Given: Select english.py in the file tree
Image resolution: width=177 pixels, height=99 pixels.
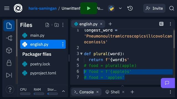Looking at the screenshot, I should (x=43, y=44).
